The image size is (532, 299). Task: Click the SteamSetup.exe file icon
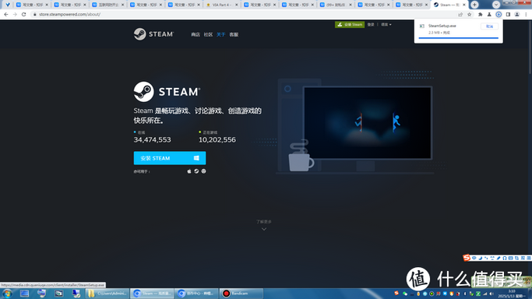pyautogui.click(x=422, y=26)
